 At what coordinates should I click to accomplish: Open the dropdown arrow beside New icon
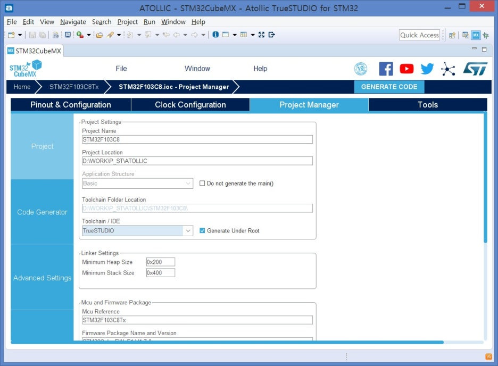tap(20, 35)
